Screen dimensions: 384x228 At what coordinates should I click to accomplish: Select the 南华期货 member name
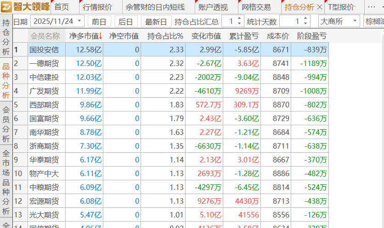pos(44,132)
